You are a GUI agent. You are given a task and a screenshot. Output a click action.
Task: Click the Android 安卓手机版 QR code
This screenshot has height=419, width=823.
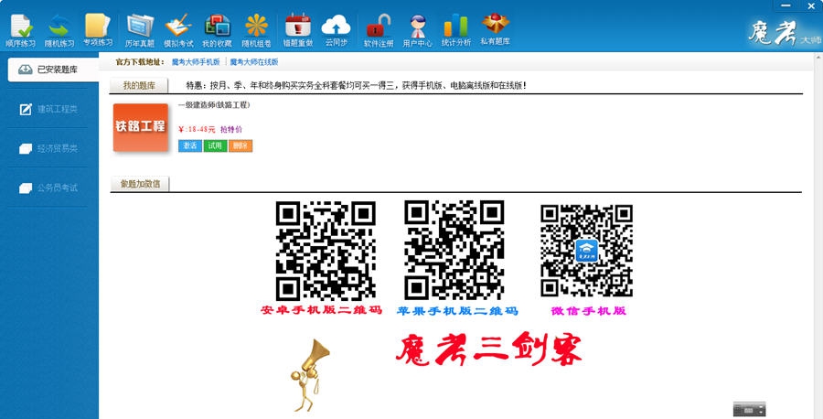click(x=326, y=251)
